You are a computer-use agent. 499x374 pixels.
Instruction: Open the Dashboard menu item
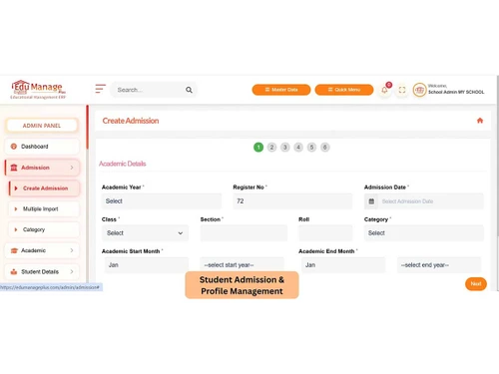point(42,147)
